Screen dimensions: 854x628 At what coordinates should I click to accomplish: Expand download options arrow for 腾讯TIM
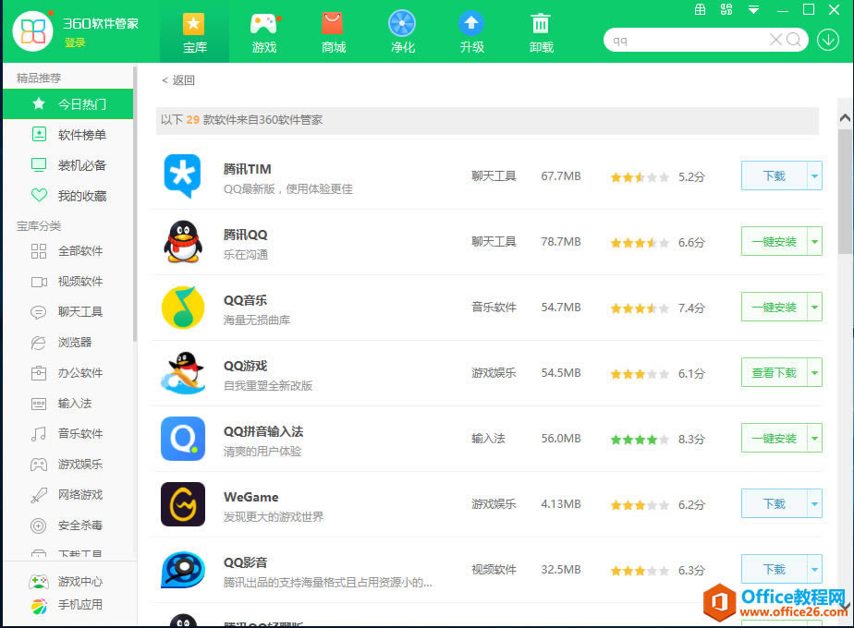815,175
